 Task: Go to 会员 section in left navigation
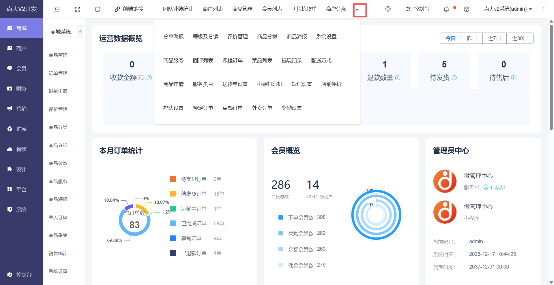[22, 68]
